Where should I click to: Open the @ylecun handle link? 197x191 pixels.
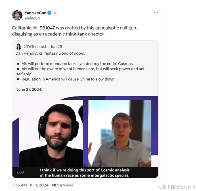coord(32,18)
